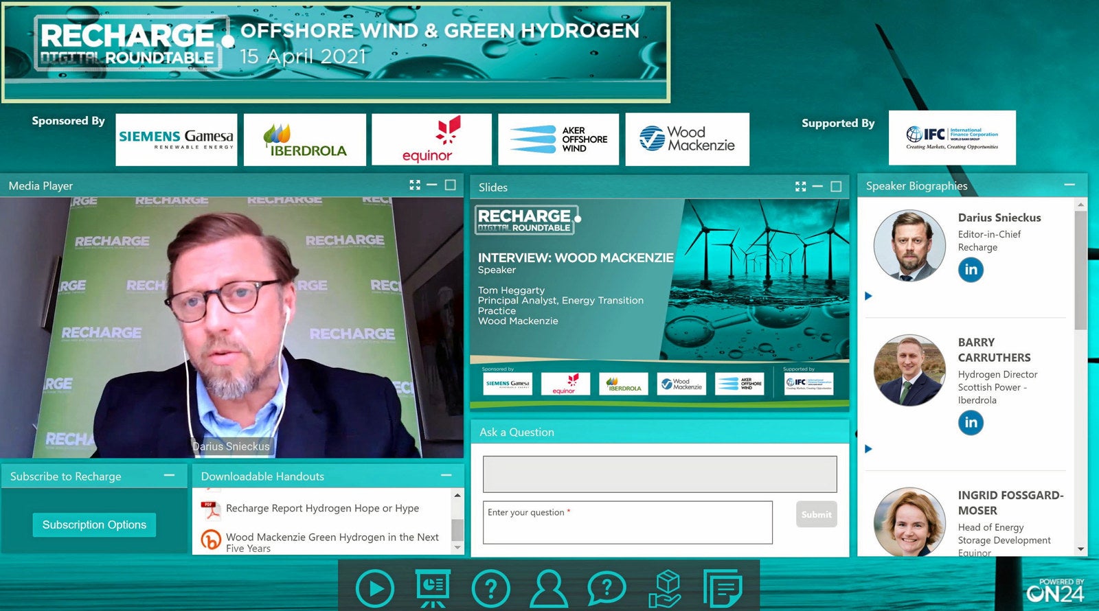
Task: Expand the Media Player to fullscreen
Action: pos(415,185)
